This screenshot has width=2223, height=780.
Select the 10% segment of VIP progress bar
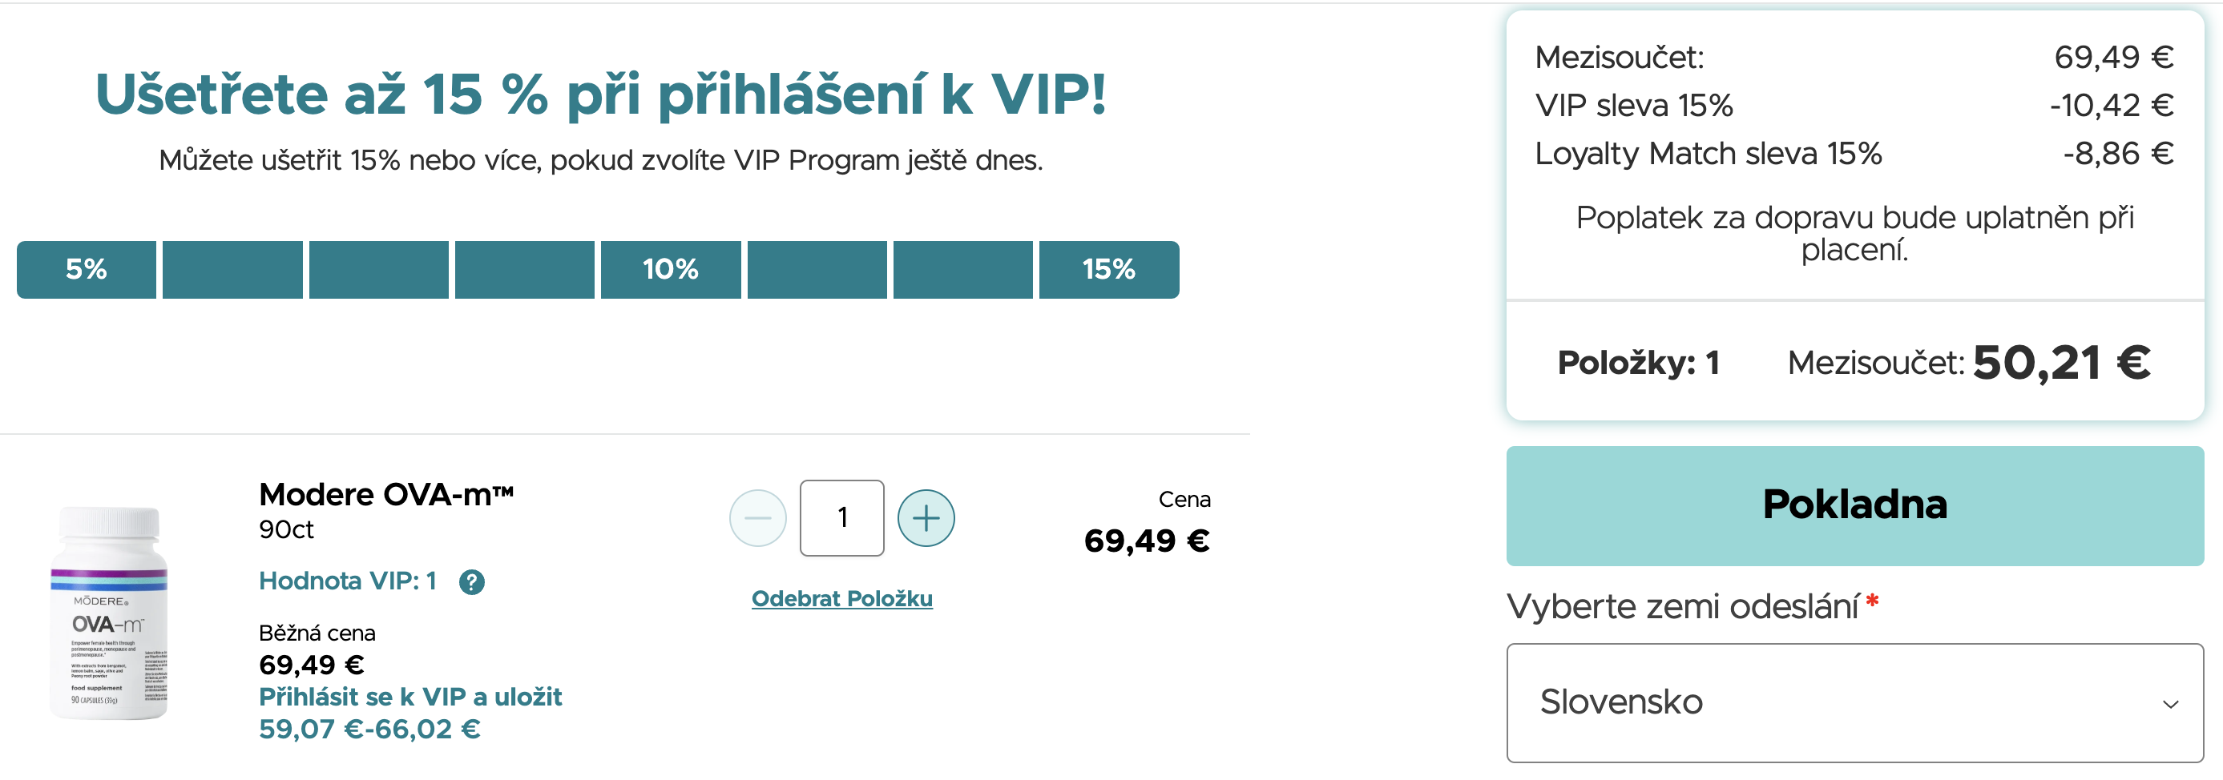pyautogui.click(x=671, y=269)
